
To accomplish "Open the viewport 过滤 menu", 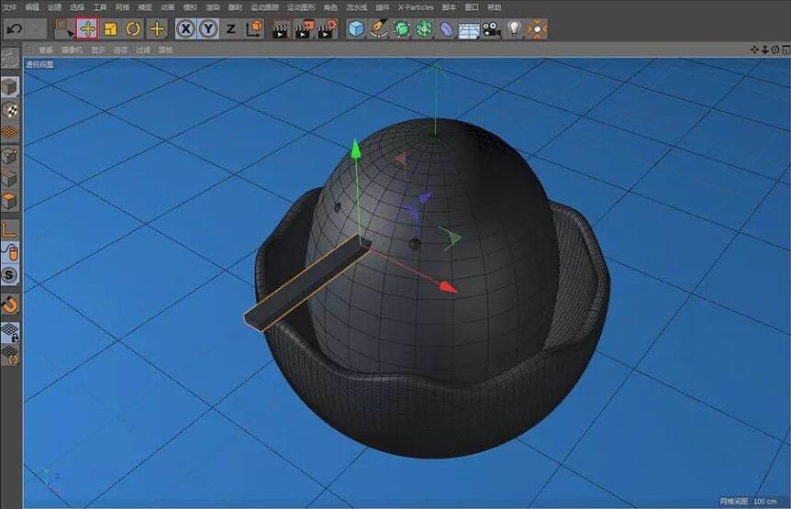I will point(143,50).
